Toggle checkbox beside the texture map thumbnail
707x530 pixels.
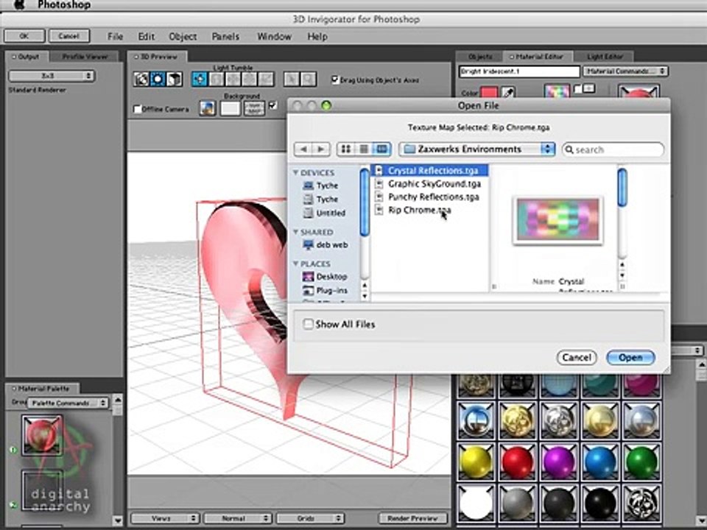(577, 89)
